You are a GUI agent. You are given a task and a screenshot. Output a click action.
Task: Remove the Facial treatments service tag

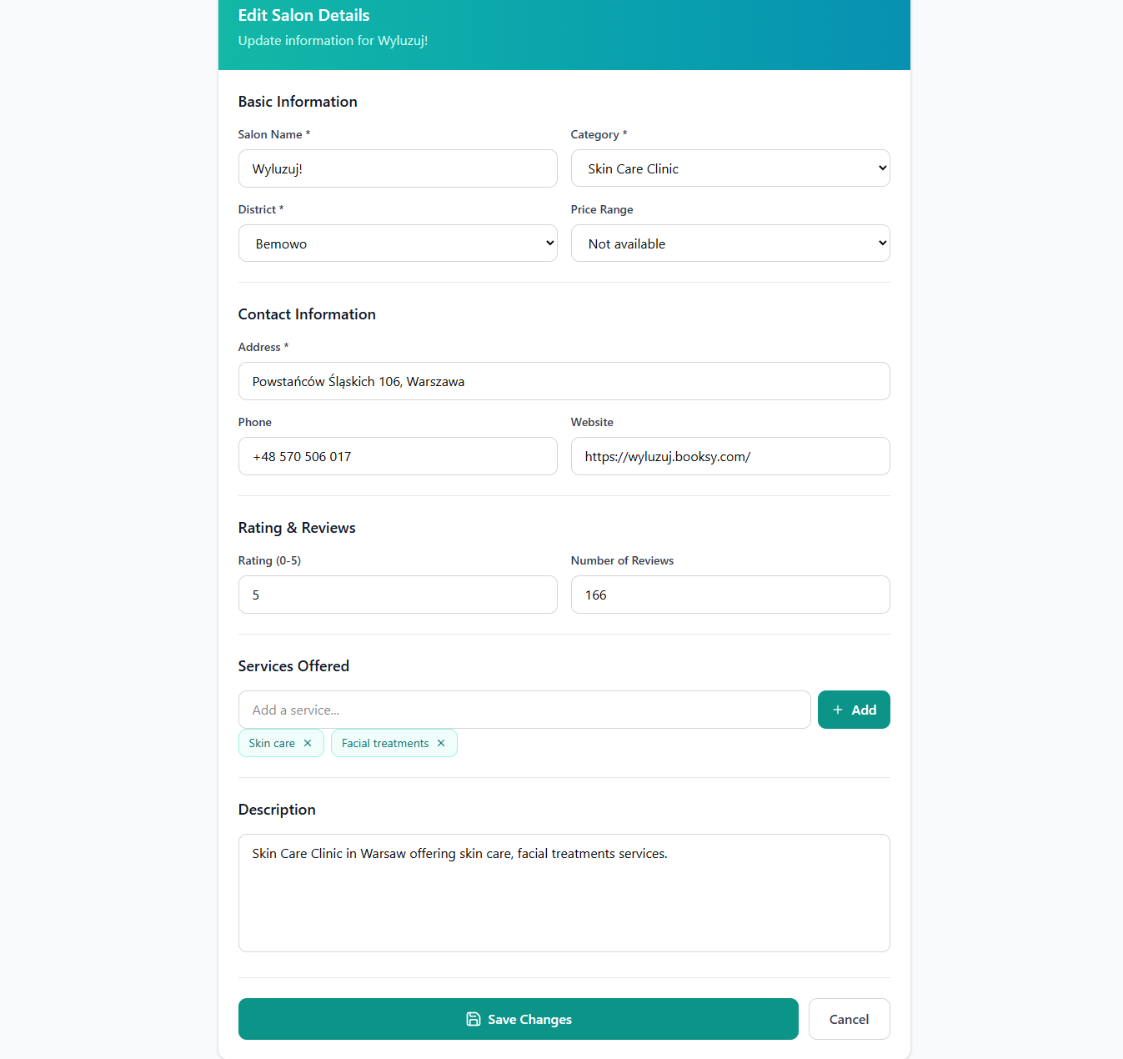tap(441, 743)
